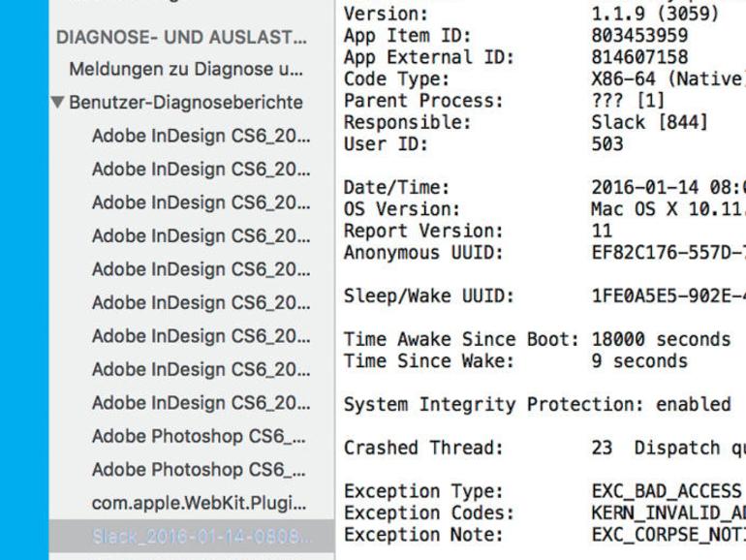Select the Benutzer-Diagnoseberichte folder label
746x560 pixels.
click(185, 103)
